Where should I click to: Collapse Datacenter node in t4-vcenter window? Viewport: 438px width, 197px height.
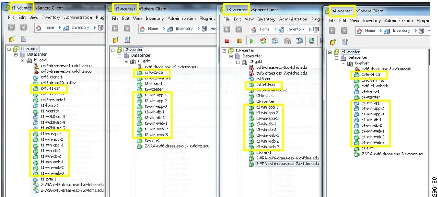coord(336,58)
